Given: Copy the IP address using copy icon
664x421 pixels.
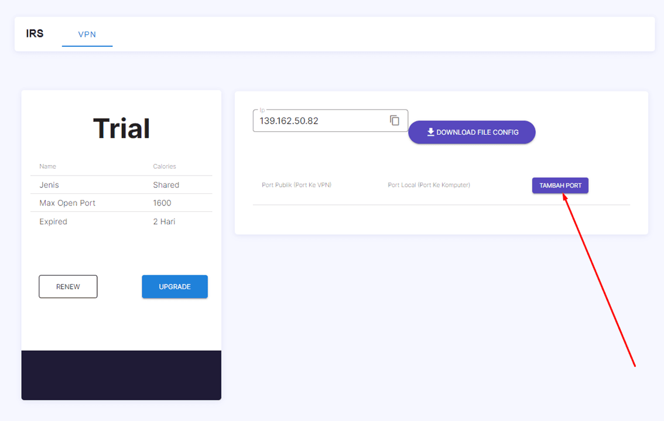Looking at the screenshot, I should pyautogui.click(x=395, y=120).
